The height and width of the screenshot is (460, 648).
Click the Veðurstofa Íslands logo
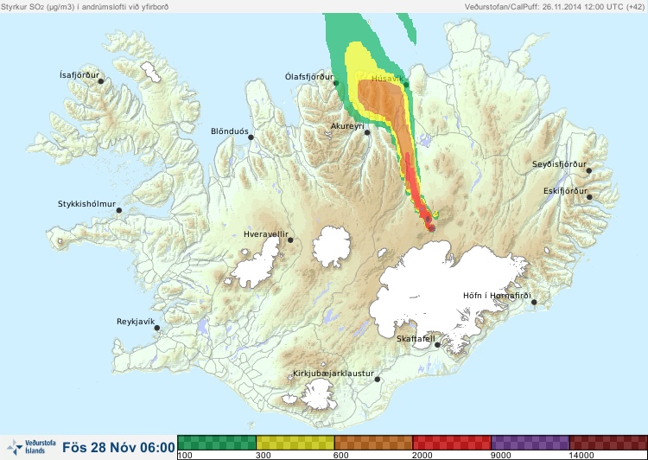(31, 447)
